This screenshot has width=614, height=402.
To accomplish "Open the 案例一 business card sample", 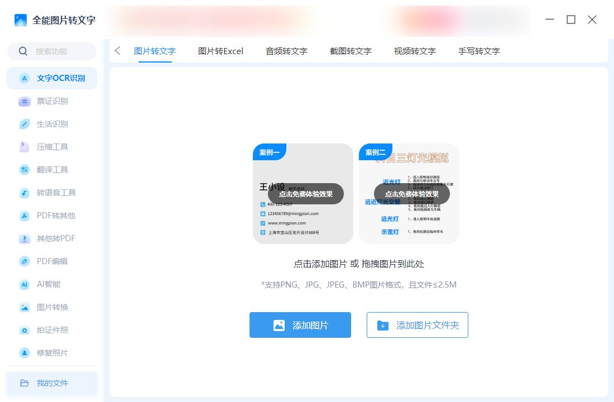I will click(x=303, y=194).
